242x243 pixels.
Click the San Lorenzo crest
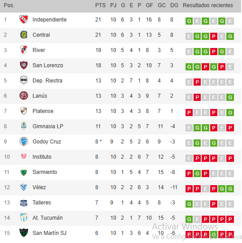(x=24, y=65)
